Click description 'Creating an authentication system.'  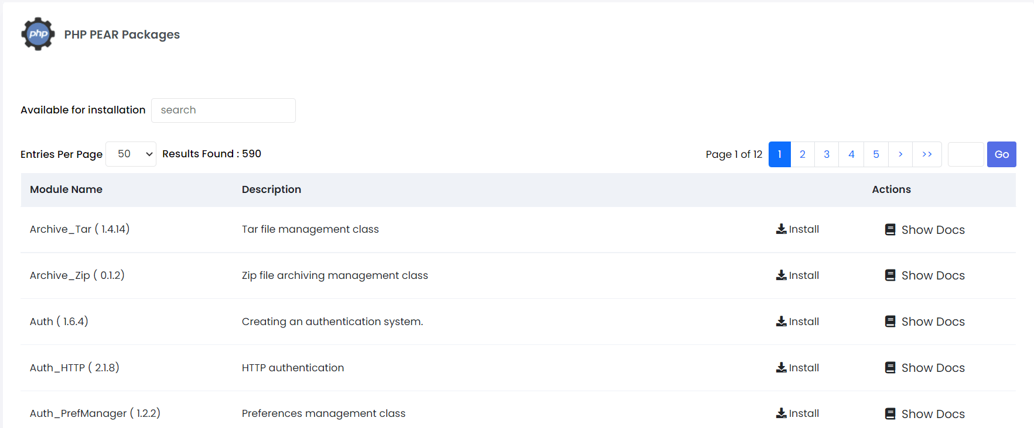coord(332,322)
